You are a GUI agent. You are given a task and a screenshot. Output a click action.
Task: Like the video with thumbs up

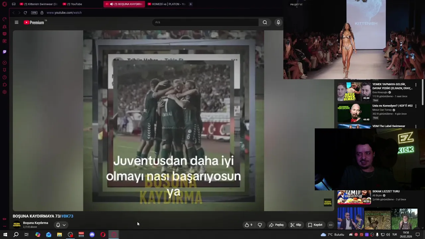(249, 225)
